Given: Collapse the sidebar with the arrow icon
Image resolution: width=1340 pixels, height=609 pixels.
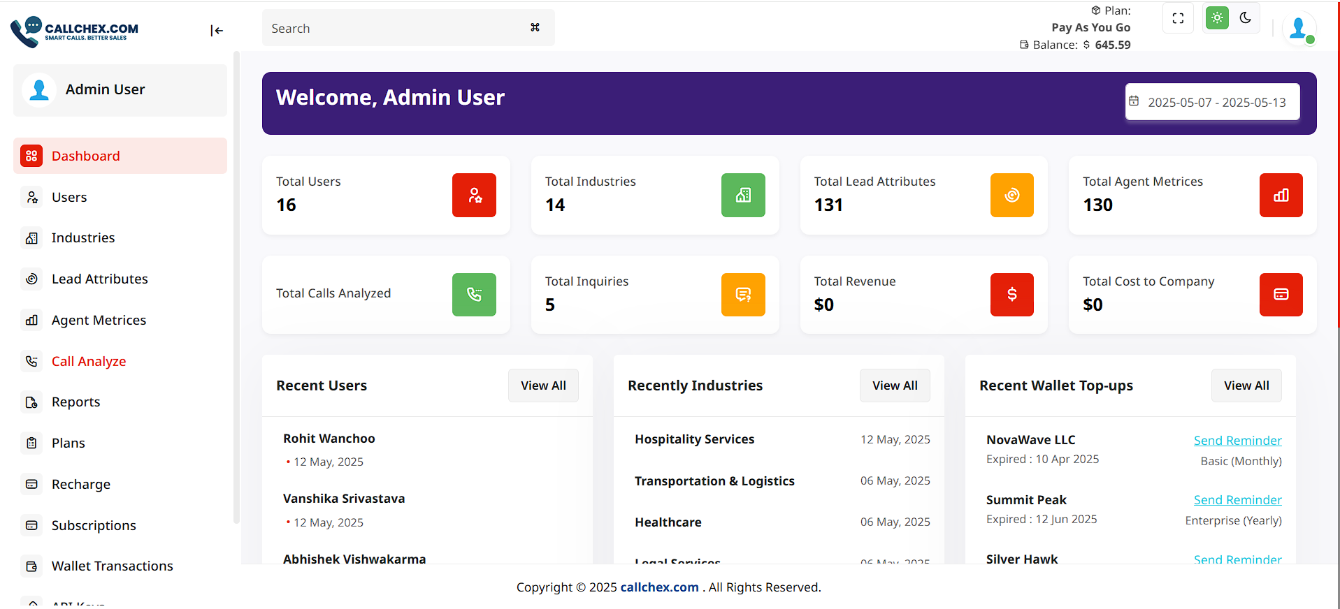Looking at the screenshot, I should pyautogui.click(x=217, y=30).
